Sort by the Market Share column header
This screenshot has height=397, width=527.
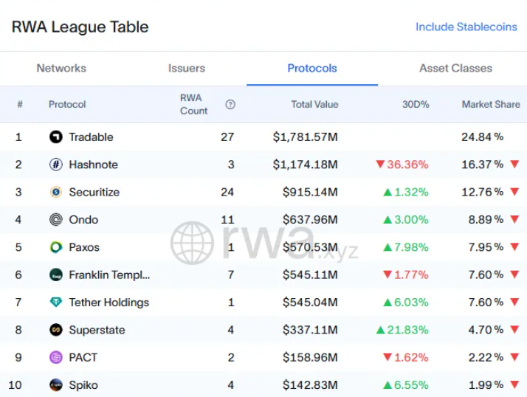[x=491, y=105]
